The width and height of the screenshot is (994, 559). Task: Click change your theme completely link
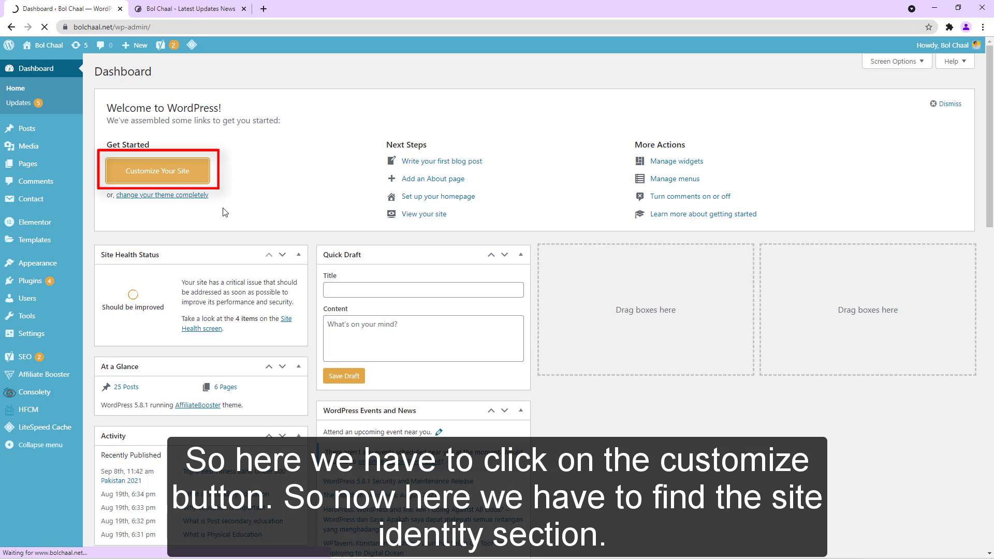point(162,195)
